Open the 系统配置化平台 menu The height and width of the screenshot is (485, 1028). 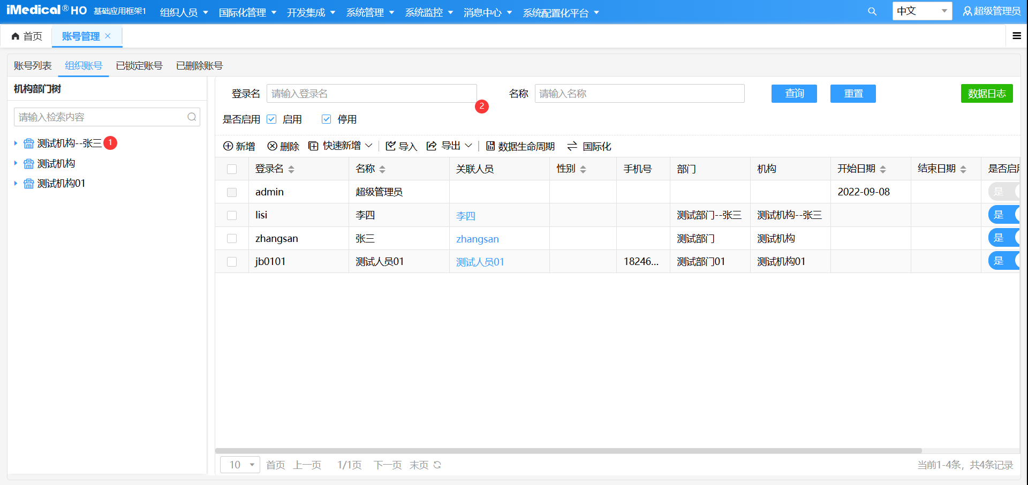pos(561,12)
